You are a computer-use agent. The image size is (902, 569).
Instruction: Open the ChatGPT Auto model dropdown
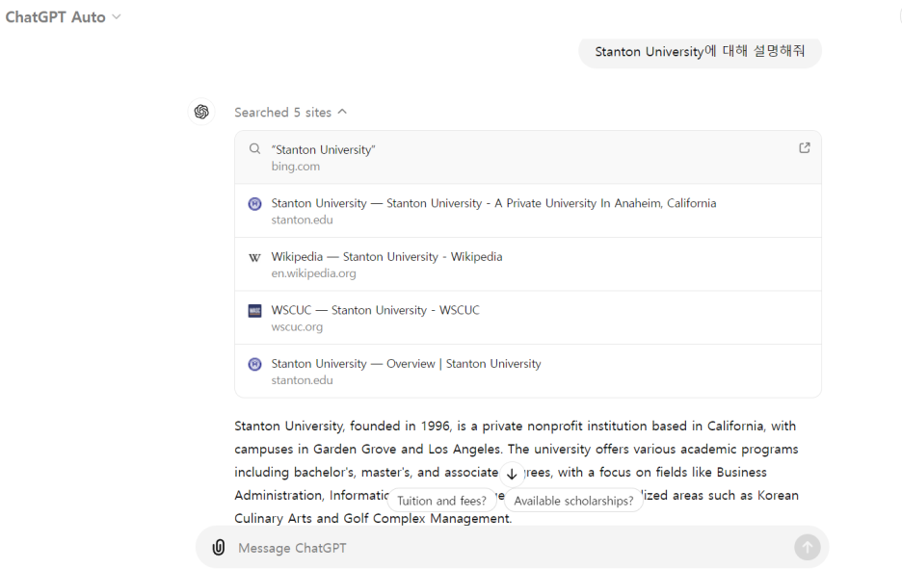pyautogui.click(x=64, y=17)
